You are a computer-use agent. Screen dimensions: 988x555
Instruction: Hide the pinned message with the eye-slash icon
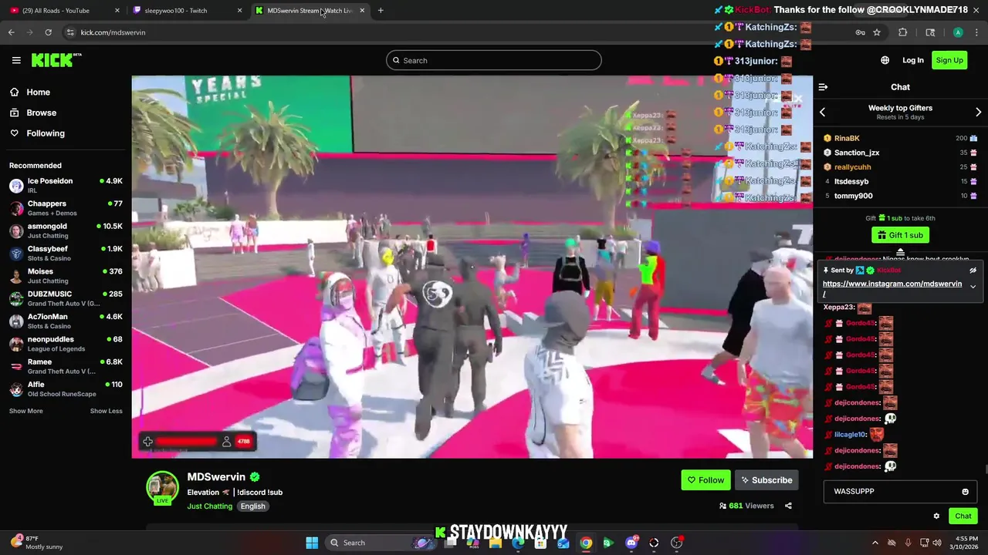pyautogui.click(x=973, y=271)
